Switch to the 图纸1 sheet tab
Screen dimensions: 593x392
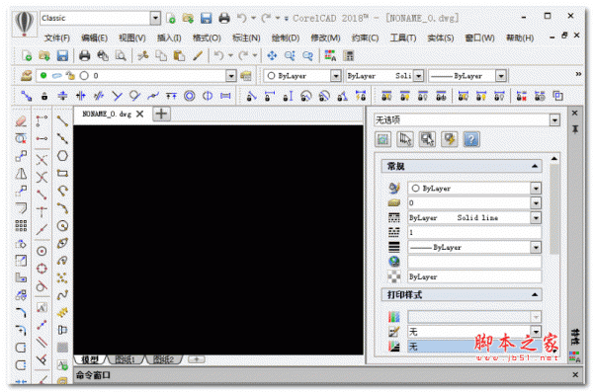126,359
